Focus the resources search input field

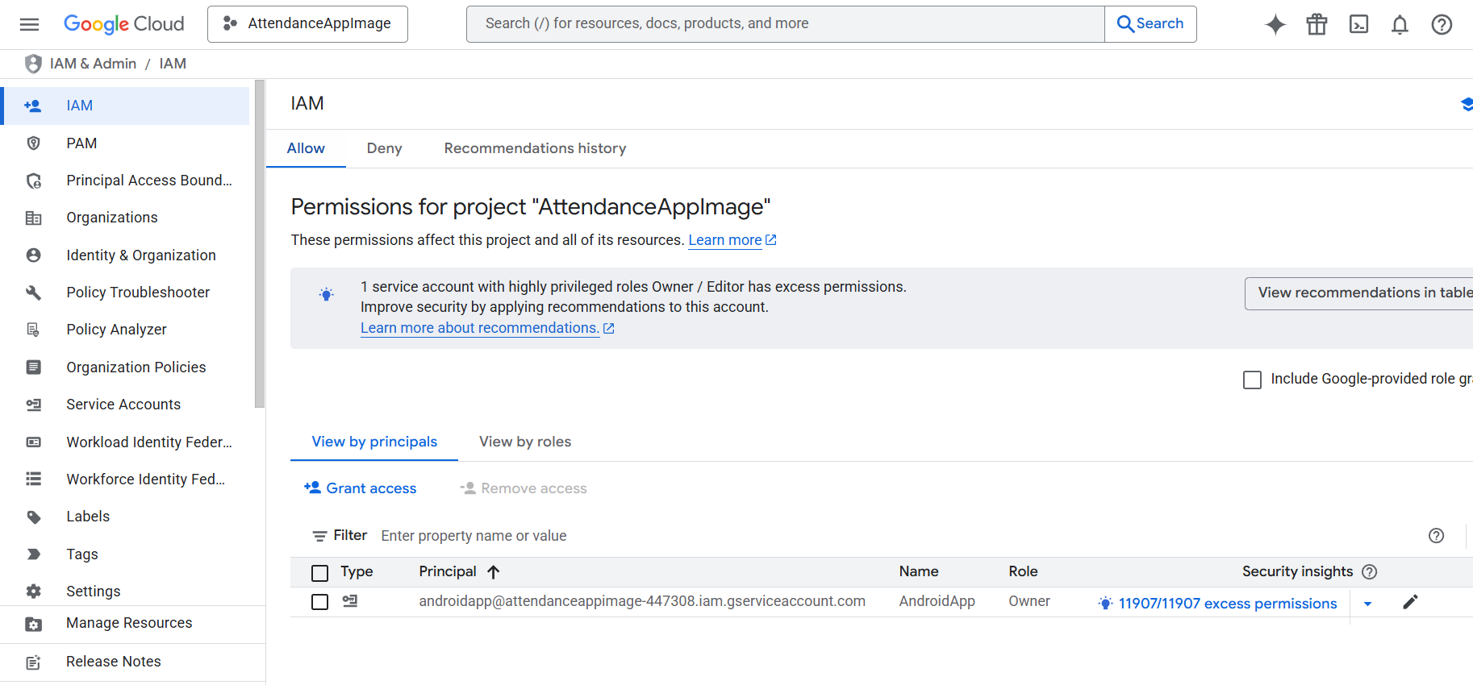785,24
